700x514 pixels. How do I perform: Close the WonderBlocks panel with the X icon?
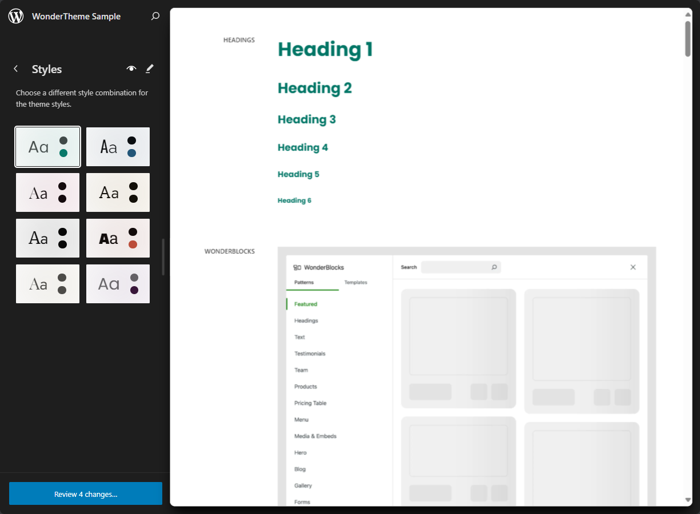click(633, 267)
